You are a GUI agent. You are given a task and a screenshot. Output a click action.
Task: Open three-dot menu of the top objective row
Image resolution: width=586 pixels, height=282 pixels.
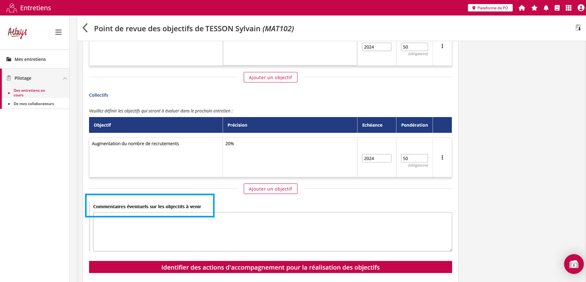coord(442,46)
